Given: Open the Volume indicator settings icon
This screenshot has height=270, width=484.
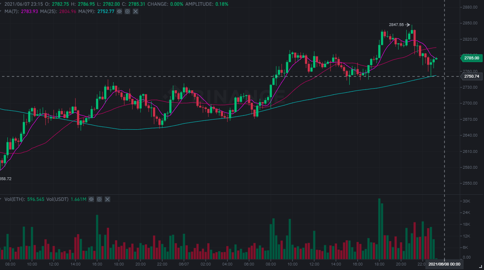Looking at the screenshot, I should click(99, 199).
